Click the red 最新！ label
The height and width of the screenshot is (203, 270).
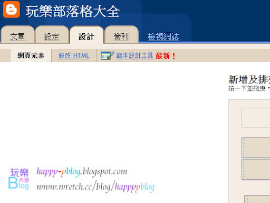pos(166,56)
